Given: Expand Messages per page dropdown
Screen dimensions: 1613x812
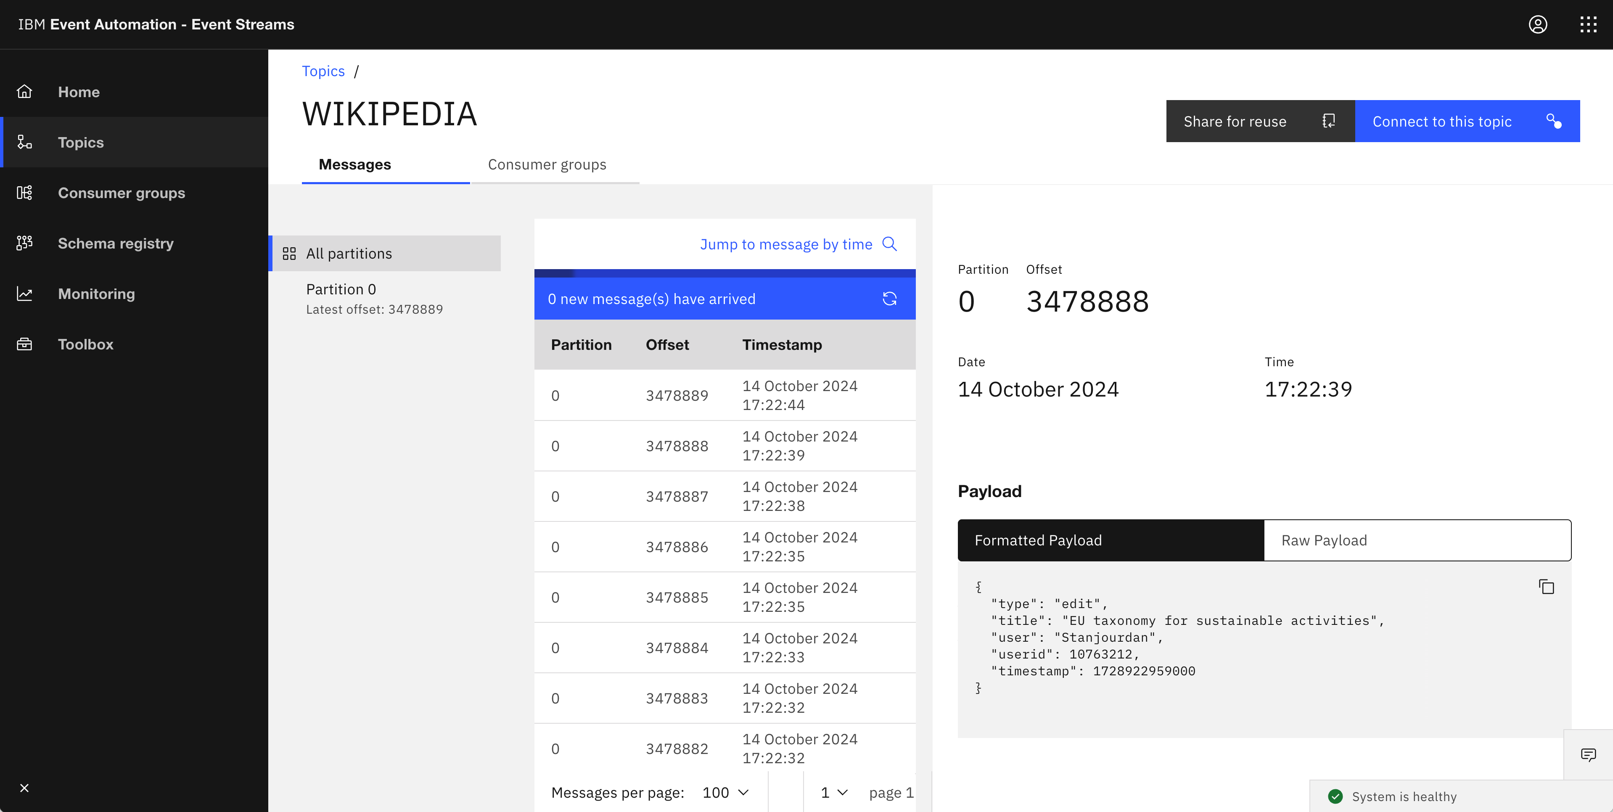Looking at the screenshot, I should [x=725, y=793].
